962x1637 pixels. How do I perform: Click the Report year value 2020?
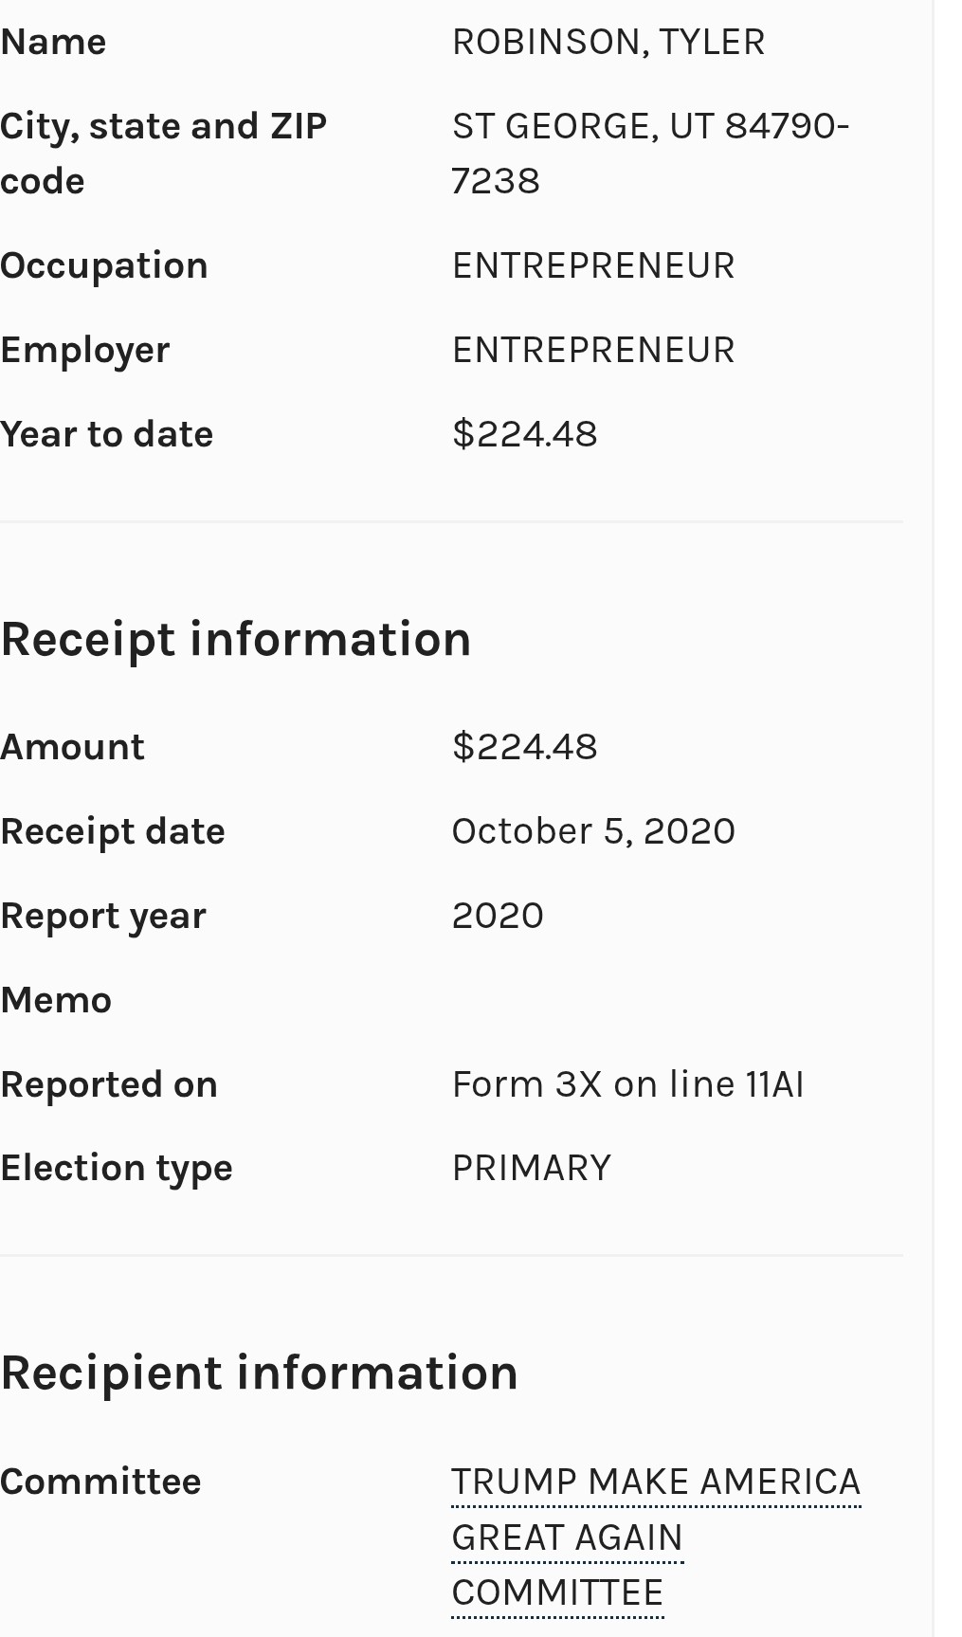point(498,917)
